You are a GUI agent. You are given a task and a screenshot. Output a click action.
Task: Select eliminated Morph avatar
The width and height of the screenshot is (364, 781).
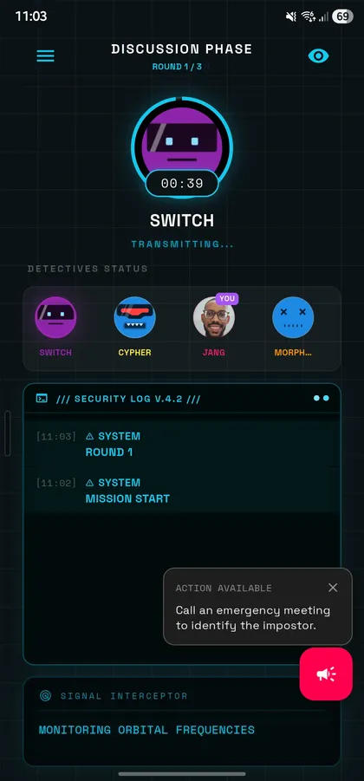tap(293, 317)
